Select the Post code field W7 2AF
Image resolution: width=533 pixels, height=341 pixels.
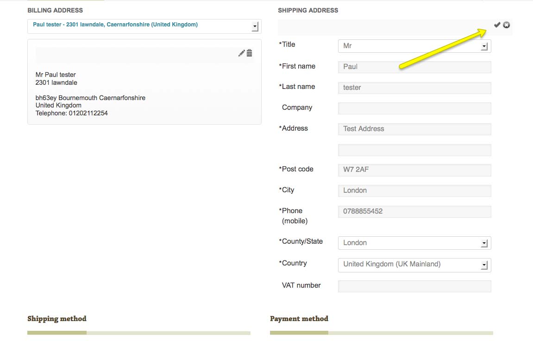click(x=414, y=170)
